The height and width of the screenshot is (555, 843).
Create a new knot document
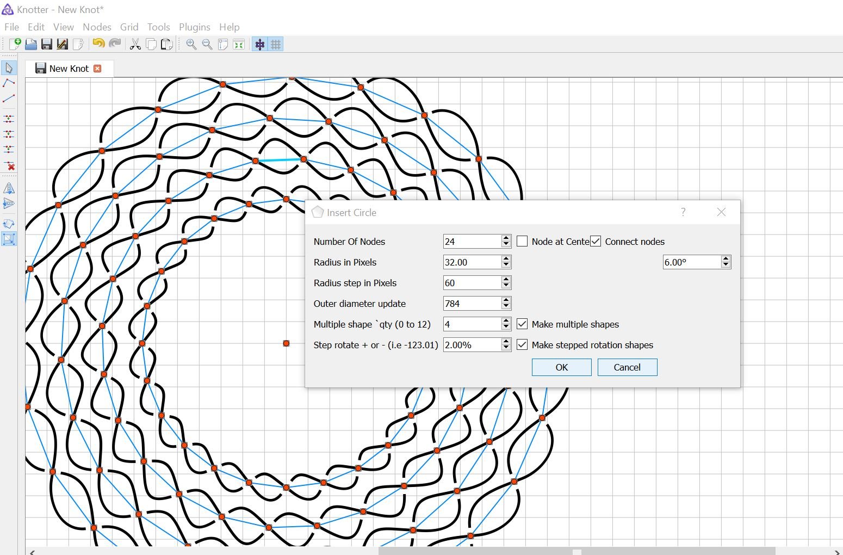(15, 45)
